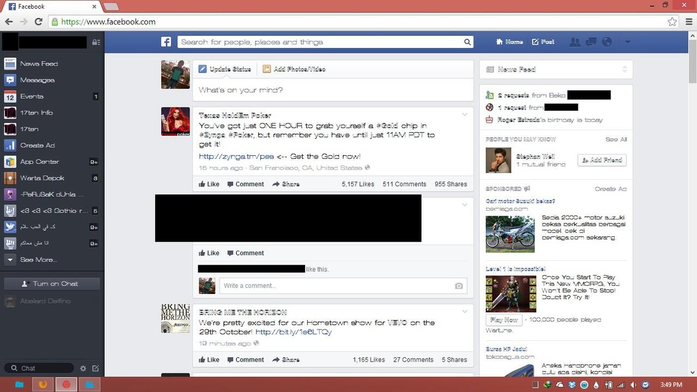Open Warta Depok group in sidebar
The width and height of the screenshot is (697, 392).
[x=52, y=178]
